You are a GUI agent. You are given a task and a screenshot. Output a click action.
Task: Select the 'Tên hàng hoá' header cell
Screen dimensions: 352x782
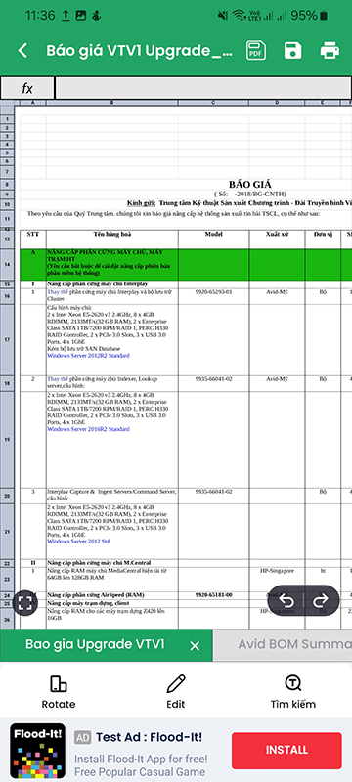click(112, 239)
